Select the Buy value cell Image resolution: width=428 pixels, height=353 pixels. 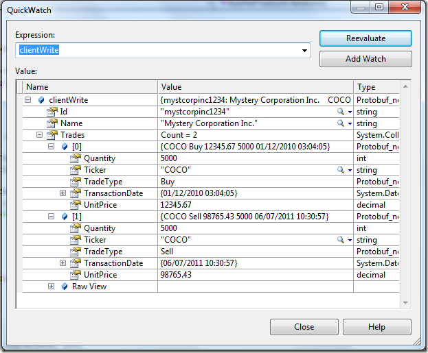click(x=256, y=182)
